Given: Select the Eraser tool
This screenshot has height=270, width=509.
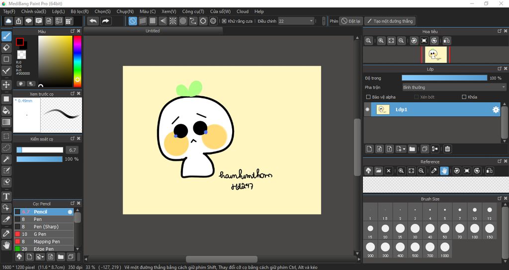Looking at the screenshot, I should coord(6,48).
